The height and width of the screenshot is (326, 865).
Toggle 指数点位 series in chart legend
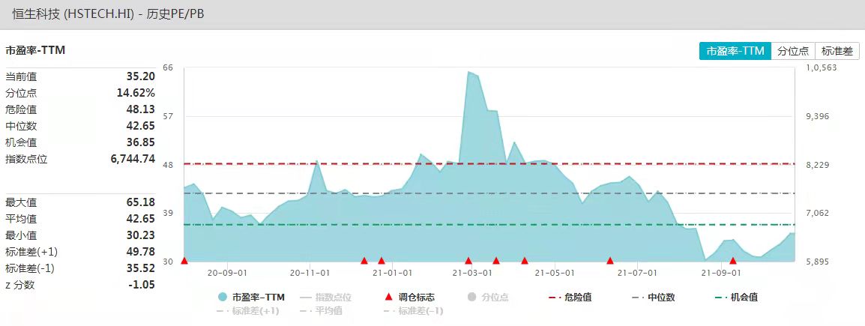325,298
